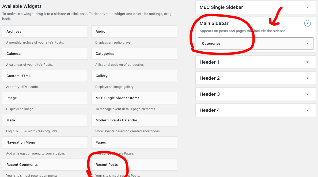Choose the Meta widget
The image size is (318, 177).
tap(45, 120)
